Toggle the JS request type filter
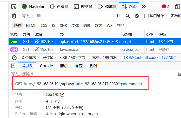This screenshot has width=181, height=118. click(x=53, y=26)
